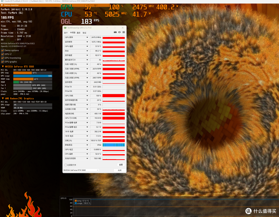Open the GPU 温度 sensor dropdown

pyautogui.click(x=87, y=46)
